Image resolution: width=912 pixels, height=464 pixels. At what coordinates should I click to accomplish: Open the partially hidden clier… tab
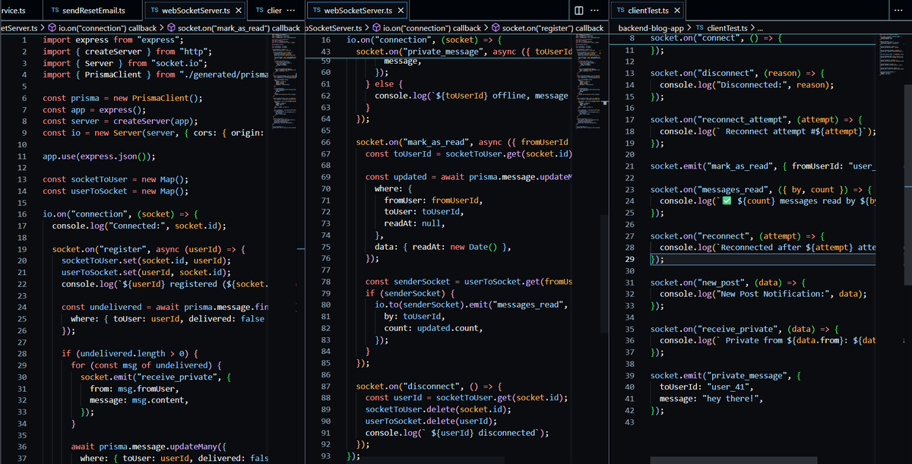[269, 11]
